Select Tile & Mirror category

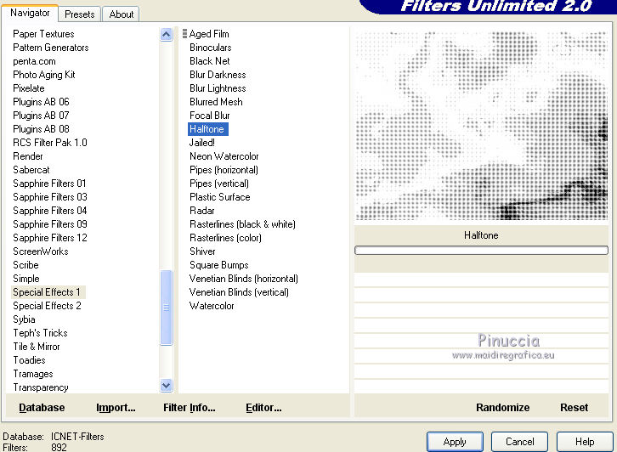click(37, 347)
